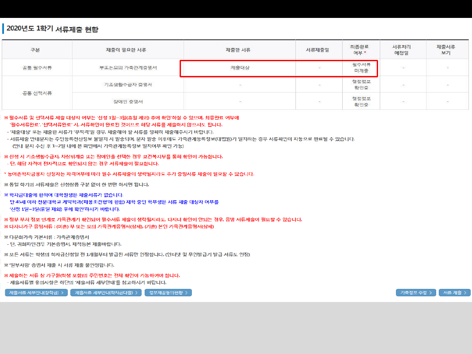This screenshot has width=472, height=354.
Task: Select 부또는모의 가족관계증명서 document row
Action: tap(128, 68)
